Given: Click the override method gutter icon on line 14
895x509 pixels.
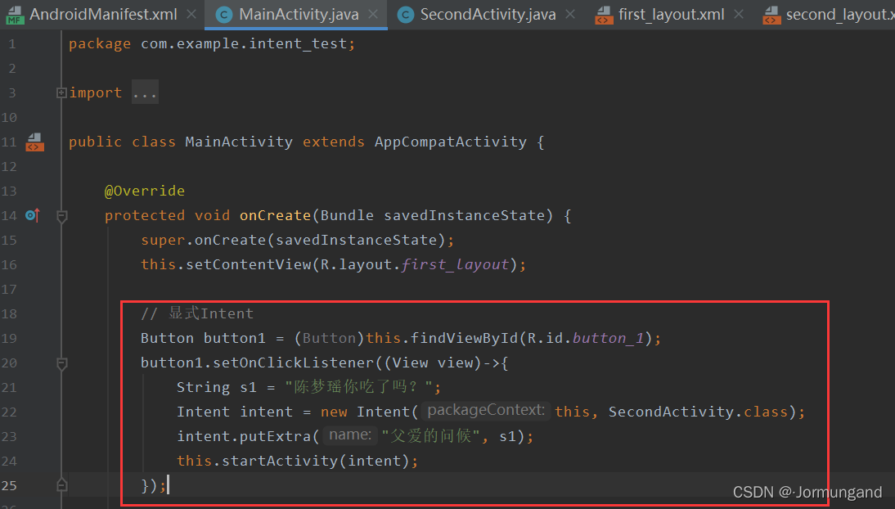Looking at the screenshot, I should click(x=33, y=215).
